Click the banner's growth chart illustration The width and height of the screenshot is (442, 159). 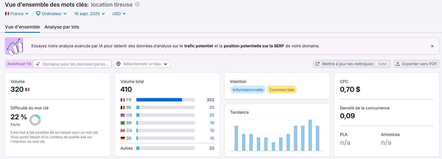pyautogui.click(x=14, y=46)
